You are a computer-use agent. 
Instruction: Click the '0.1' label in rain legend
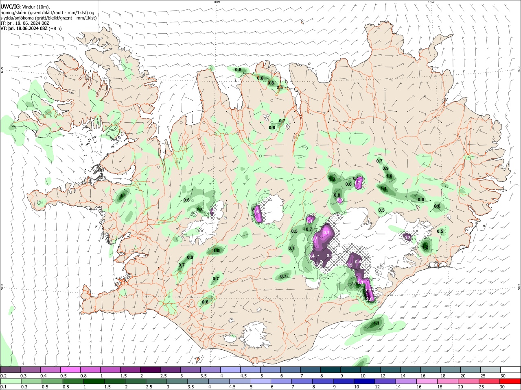pos(3,387)
